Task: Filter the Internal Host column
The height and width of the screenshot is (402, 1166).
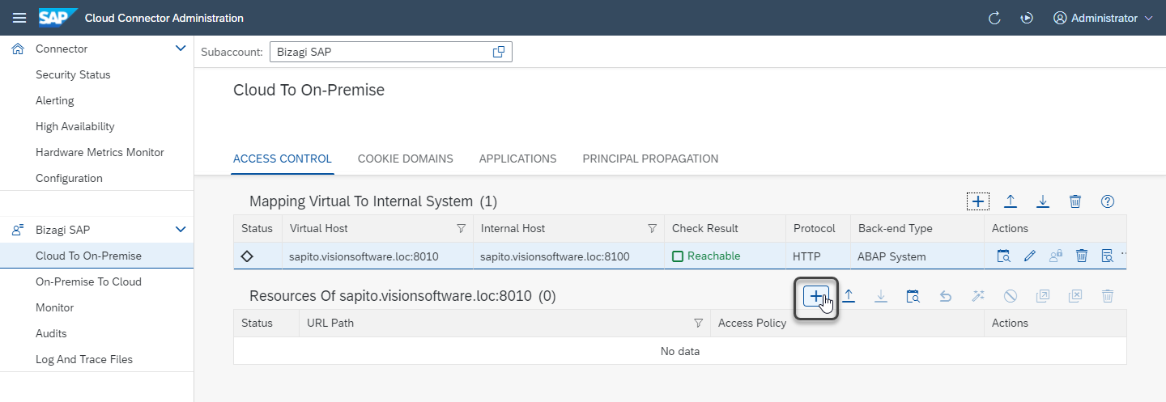Action: click(653, 229)
